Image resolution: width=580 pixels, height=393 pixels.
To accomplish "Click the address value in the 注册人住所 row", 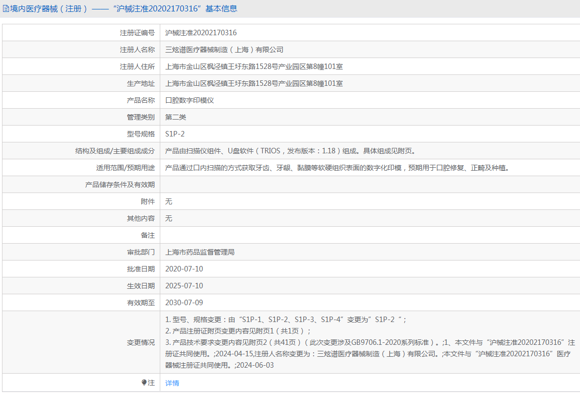I will coord(254,66).
